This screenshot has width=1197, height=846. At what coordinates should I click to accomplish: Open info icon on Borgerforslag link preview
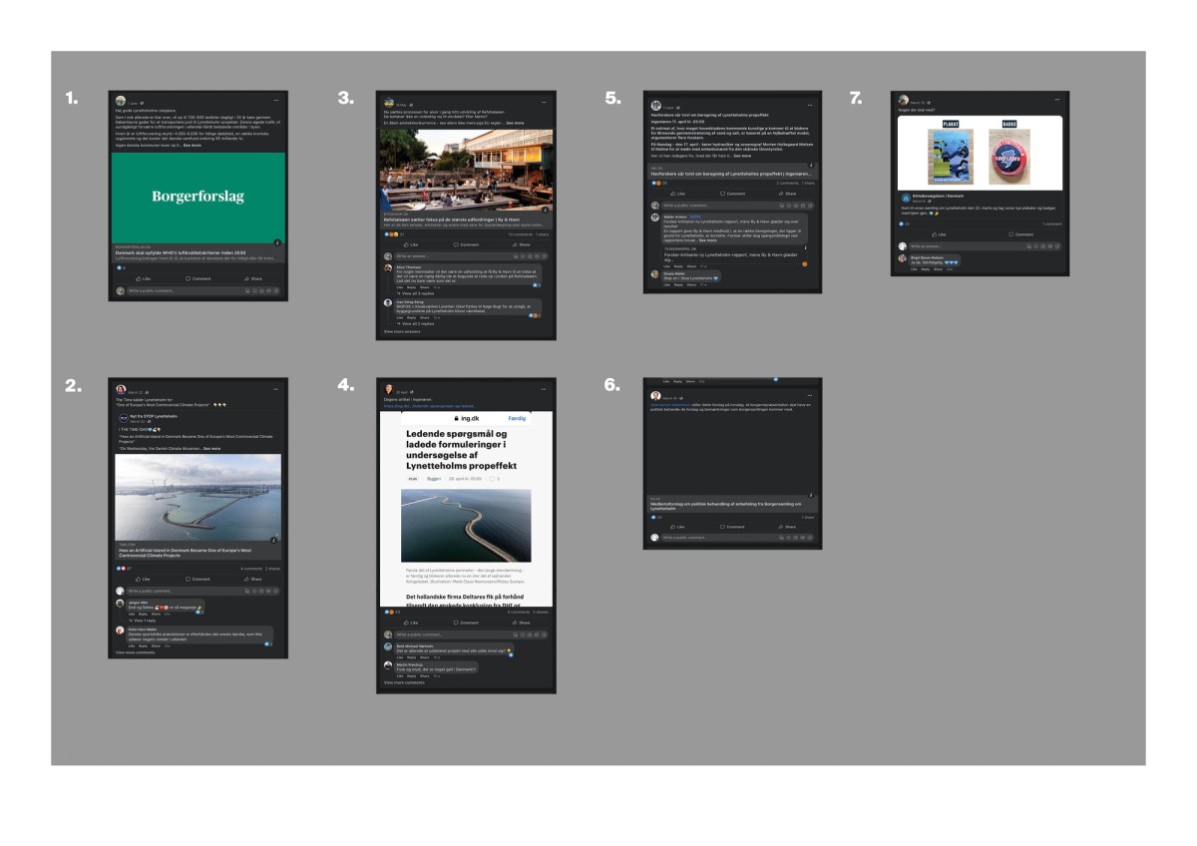[277, 242]
